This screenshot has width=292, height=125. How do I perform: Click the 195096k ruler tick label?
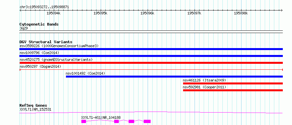click(x=147, y=13)
